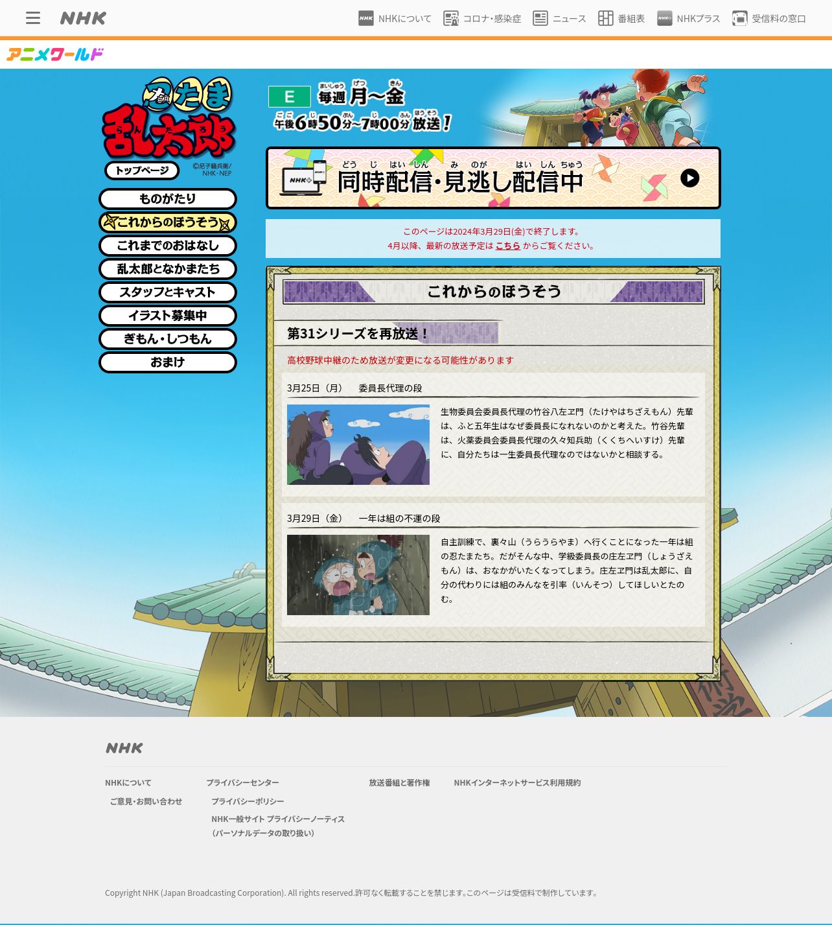Click the NHK logo in header
The height and width of the screenshot is (925, 832).
tap(83, 18)
